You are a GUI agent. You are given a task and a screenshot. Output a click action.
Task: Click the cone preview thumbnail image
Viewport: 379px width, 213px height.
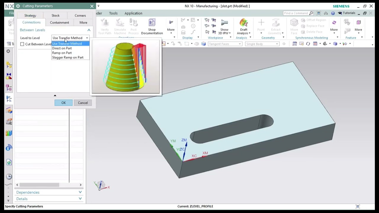[x=126, y=67]
